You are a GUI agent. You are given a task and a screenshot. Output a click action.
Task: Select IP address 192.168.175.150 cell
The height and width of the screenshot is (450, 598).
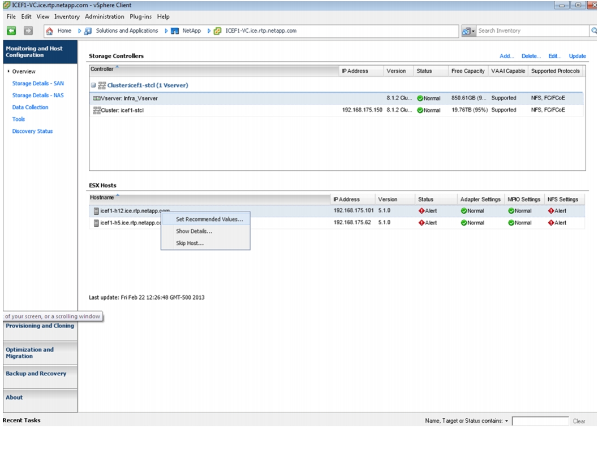pos(362,110)
